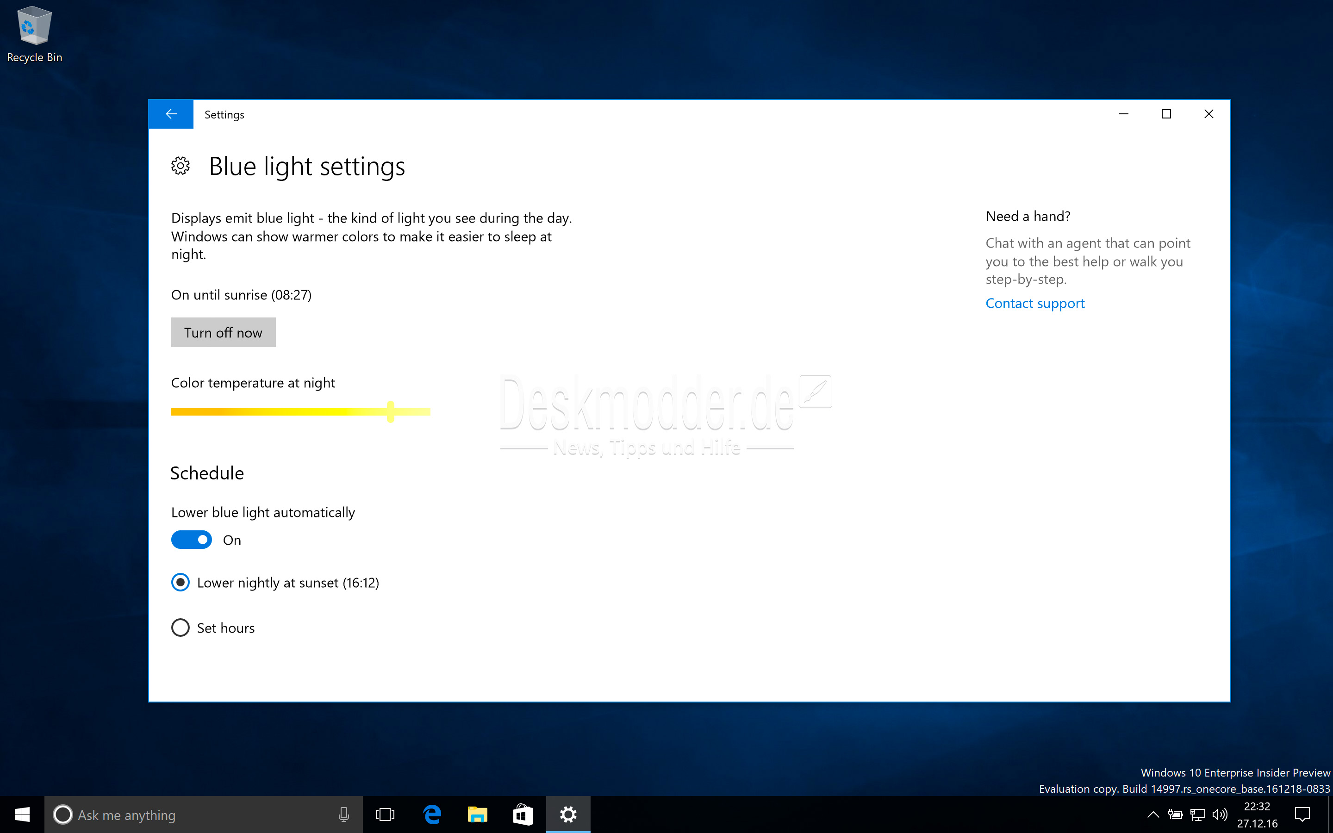This screenshot has height=833, width=1333.
Task: Activate the Cortana microphone icon
Action: pyautogui.click(x=344, y=814)
